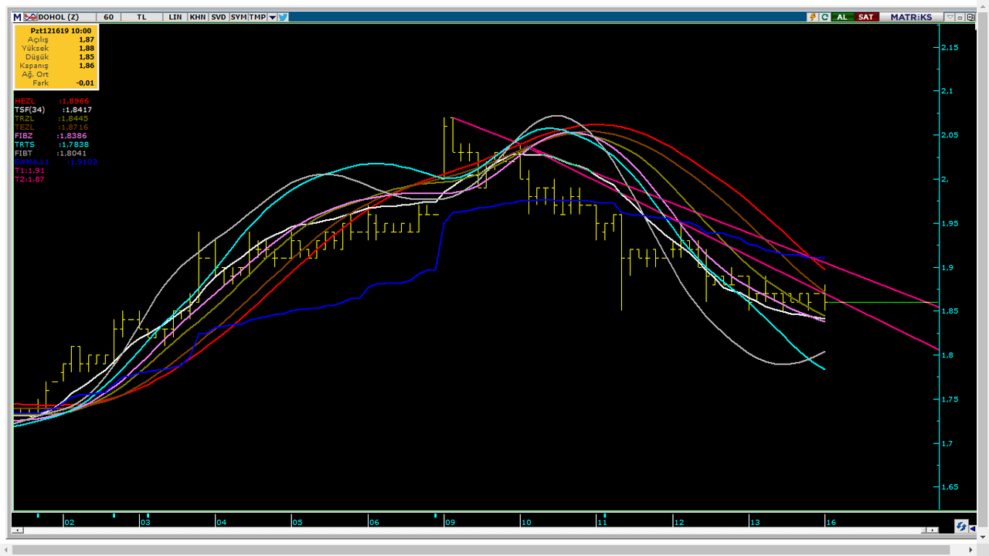This screenshot has width=989, height=556.
Task: Click the KHN toolbar button
Action: (x=198, y=16)
